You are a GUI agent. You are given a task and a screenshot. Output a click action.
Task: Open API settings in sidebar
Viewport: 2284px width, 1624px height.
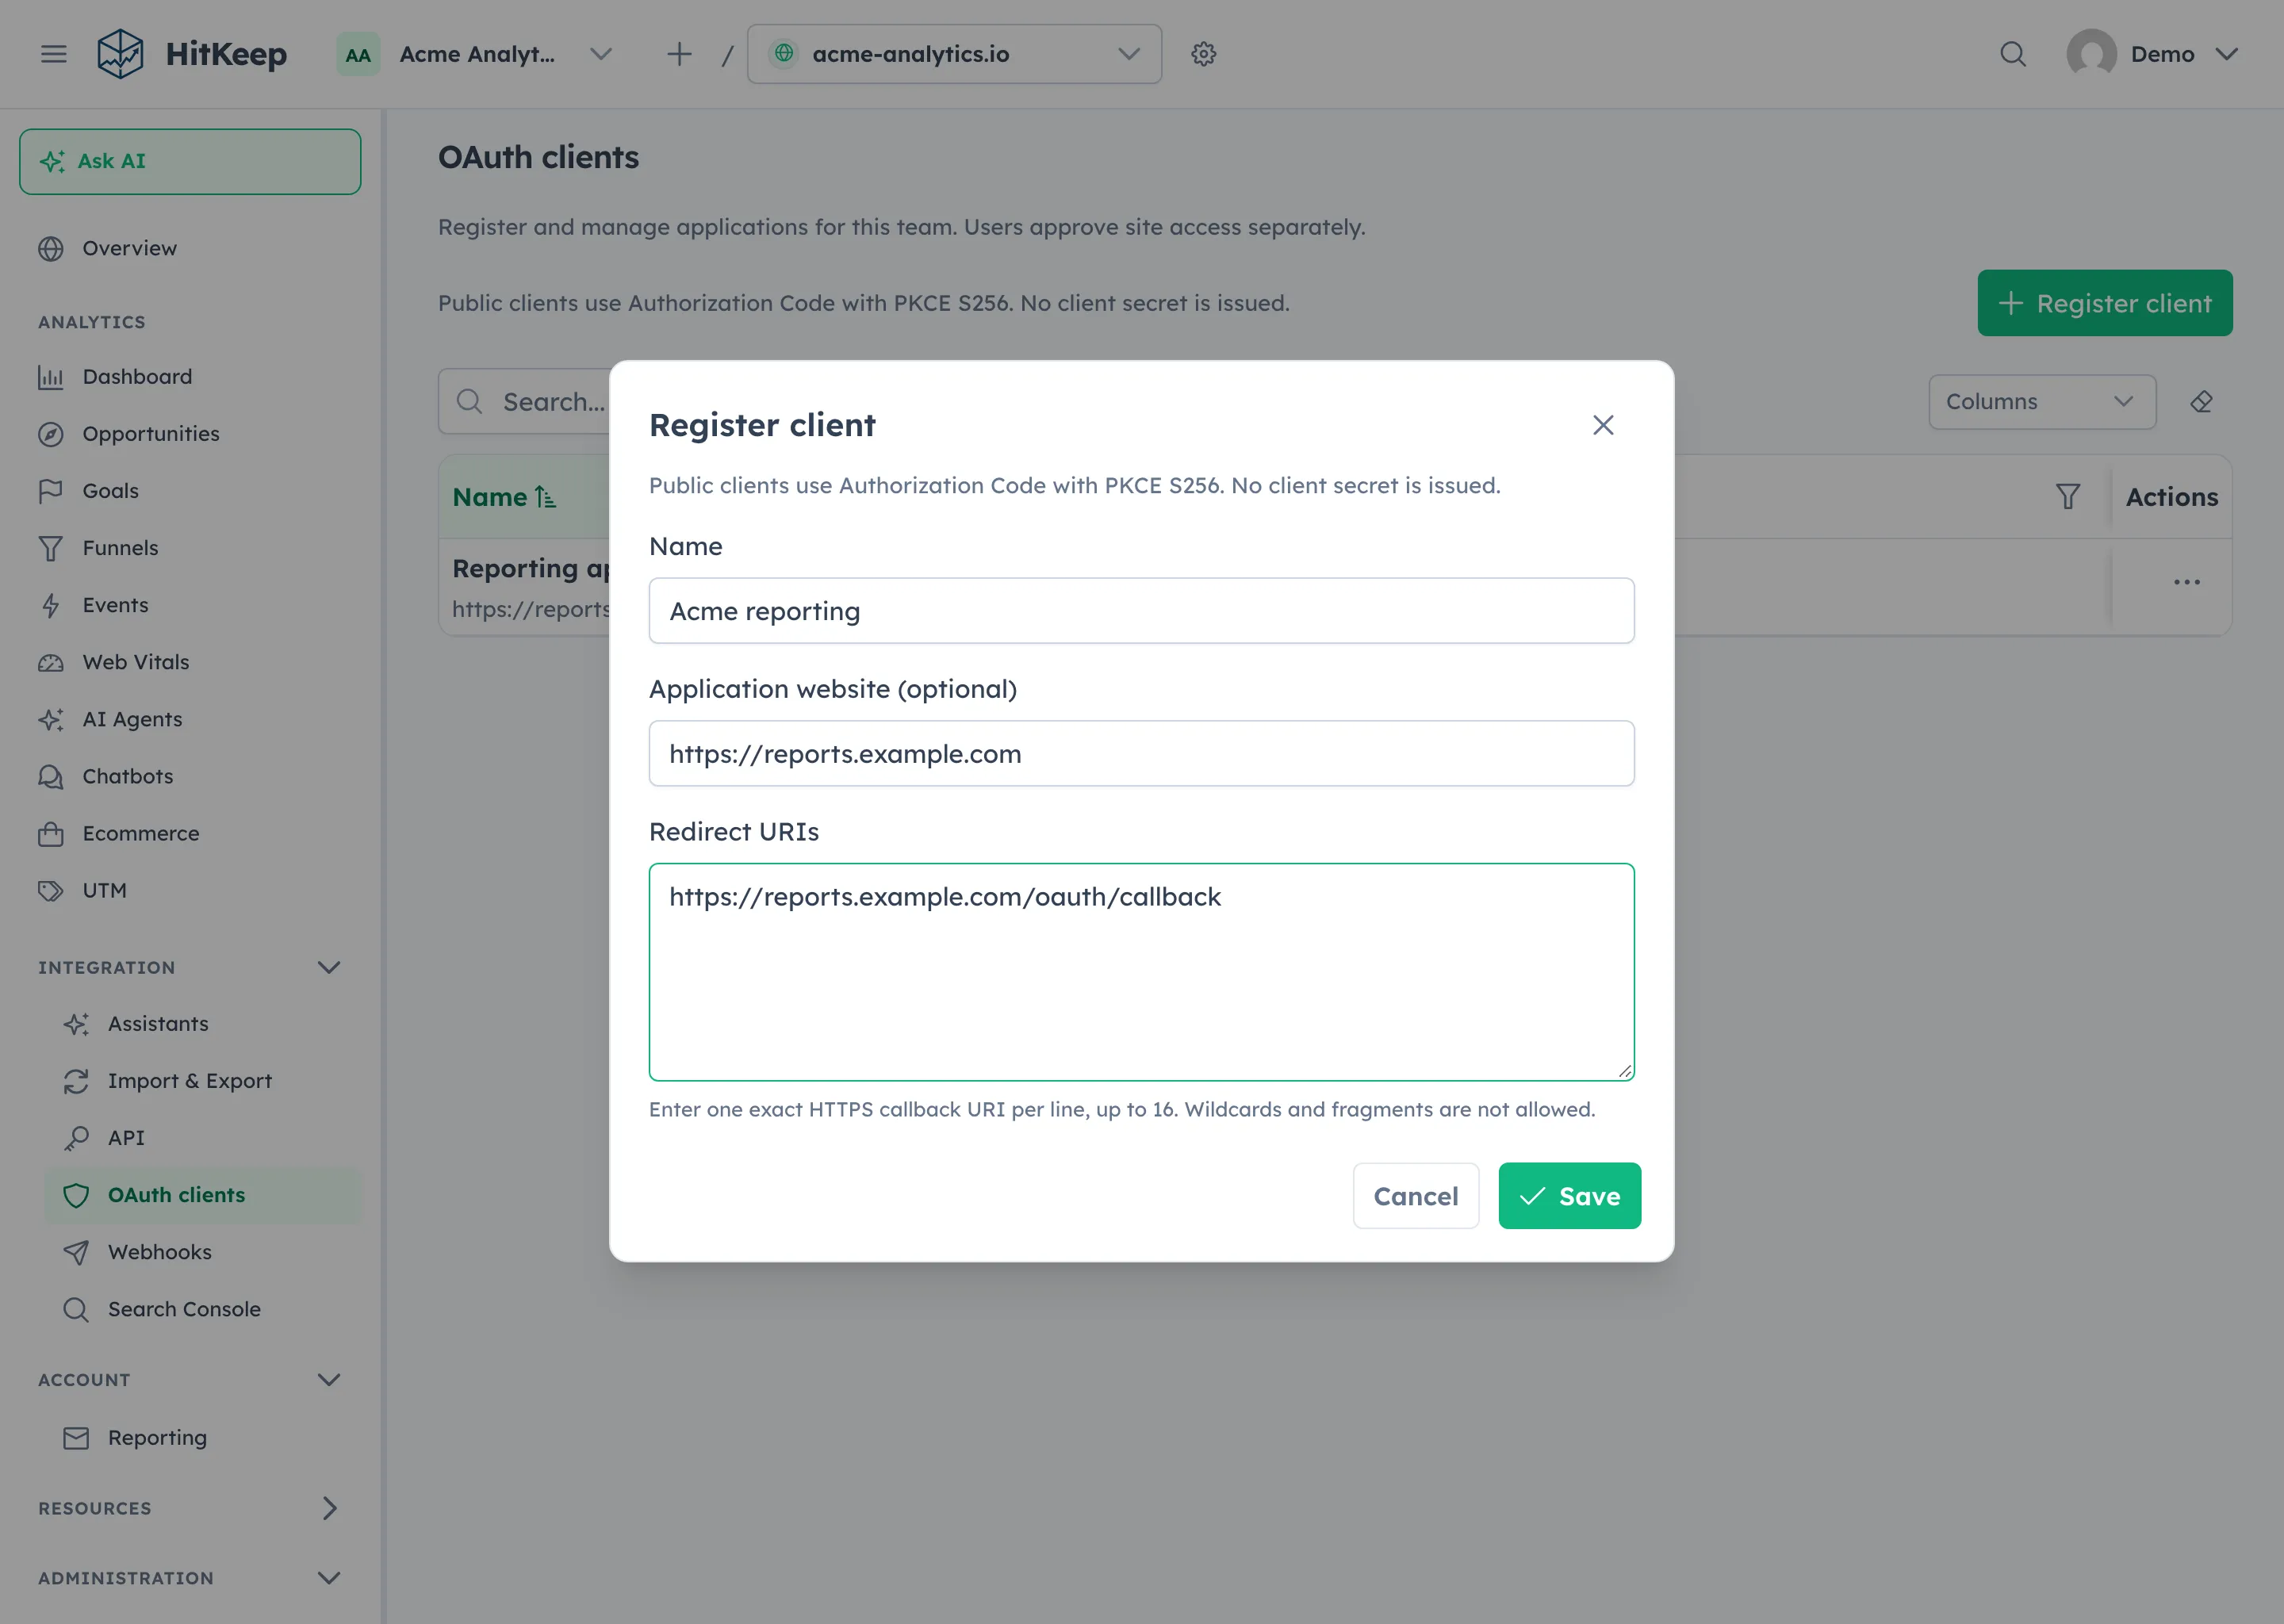(x=202, y=1138)
